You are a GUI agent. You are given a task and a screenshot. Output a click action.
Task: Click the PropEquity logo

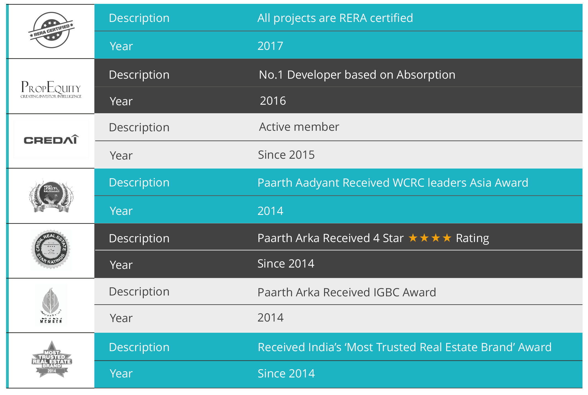51,89
